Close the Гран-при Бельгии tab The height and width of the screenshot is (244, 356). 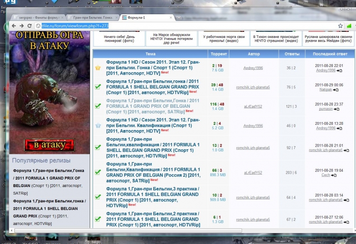click(116, 18)
